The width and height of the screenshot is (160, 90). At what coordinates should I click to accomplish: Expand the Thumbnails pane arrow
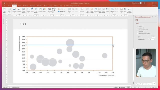click(x=4, y=17)
